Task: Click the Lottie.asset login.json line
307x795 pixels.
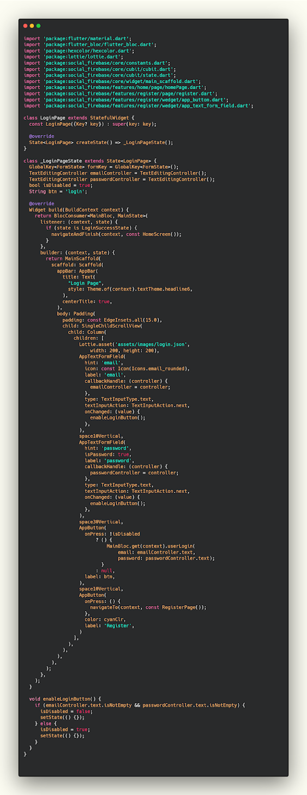Action: coord(135,344)
